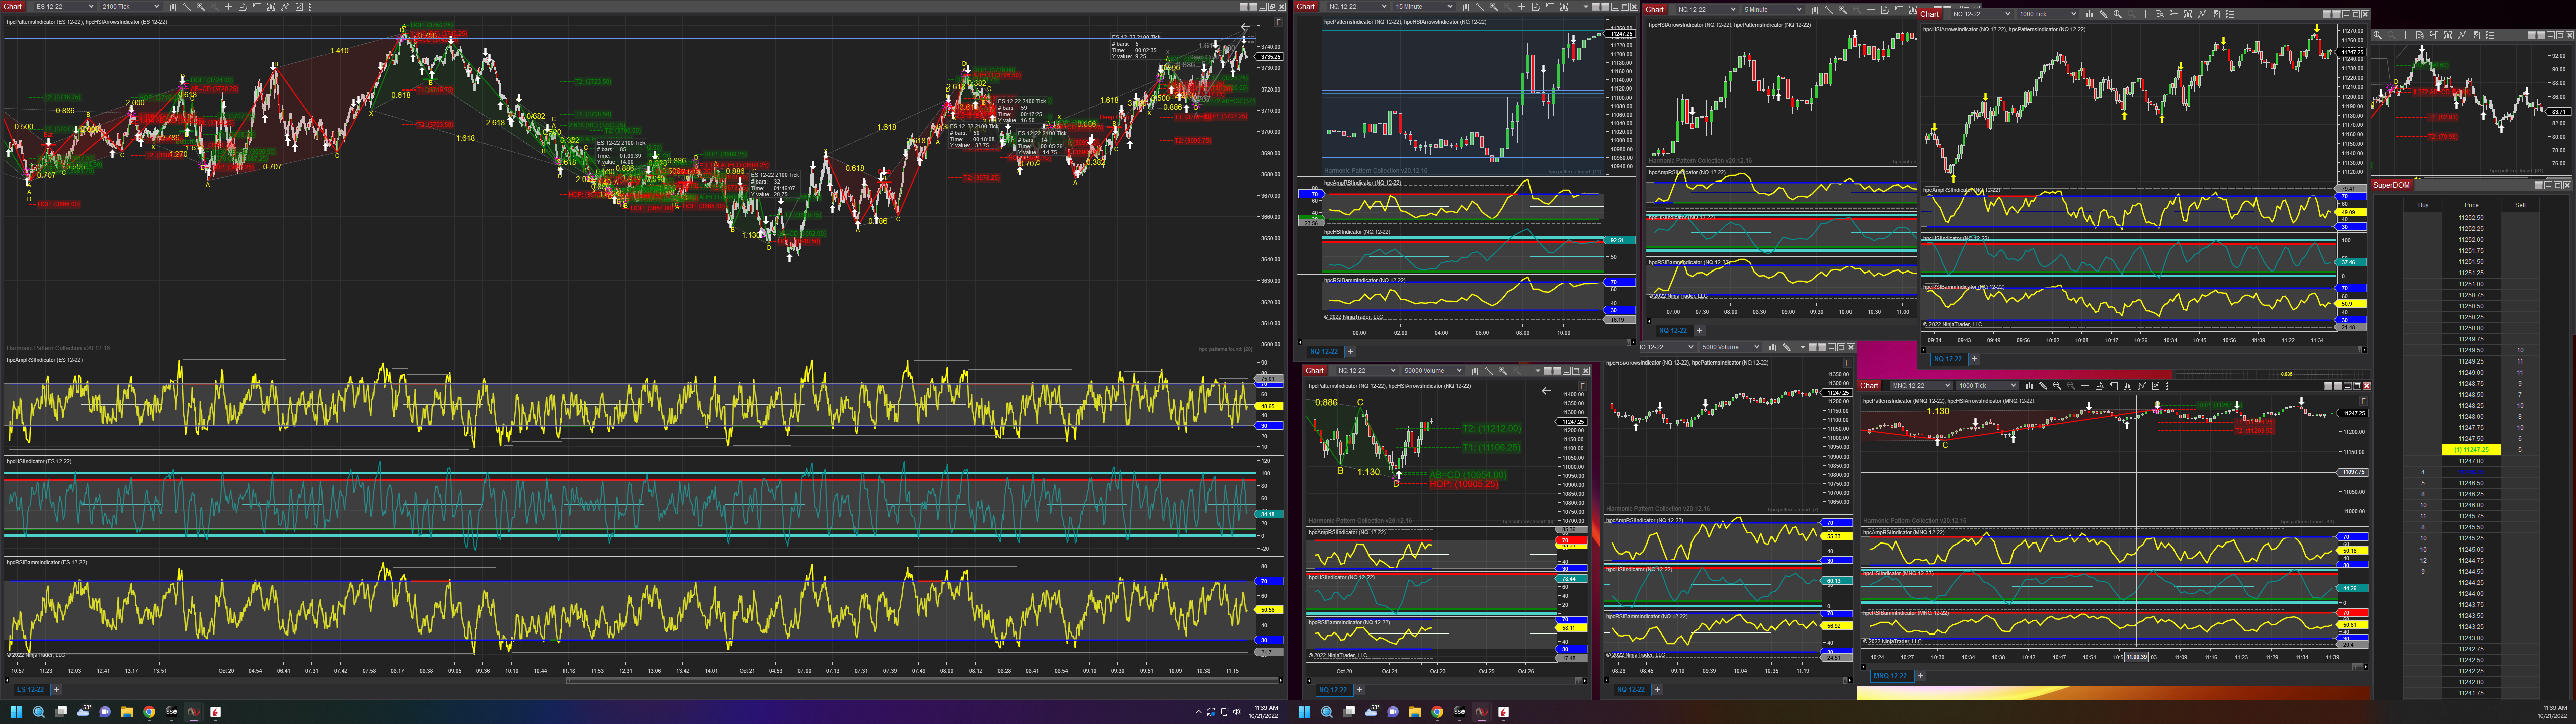Viewport: 2576px width, 724px height.
Task: Open Google Chrome from Windows taskbar
Action: pyautogui.click(x=149, y=712)
